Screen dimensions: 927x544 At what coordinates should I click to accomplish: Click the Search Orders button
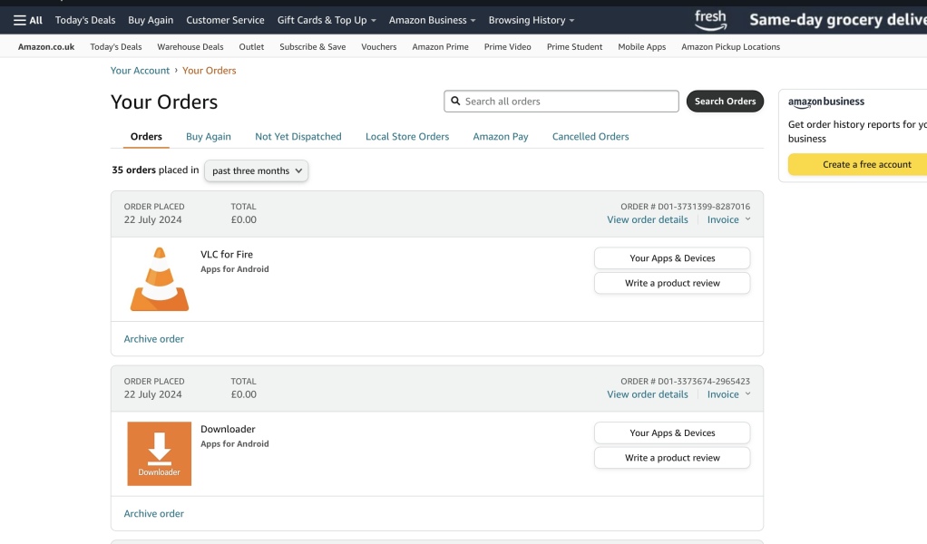click(x=725, y=101)
